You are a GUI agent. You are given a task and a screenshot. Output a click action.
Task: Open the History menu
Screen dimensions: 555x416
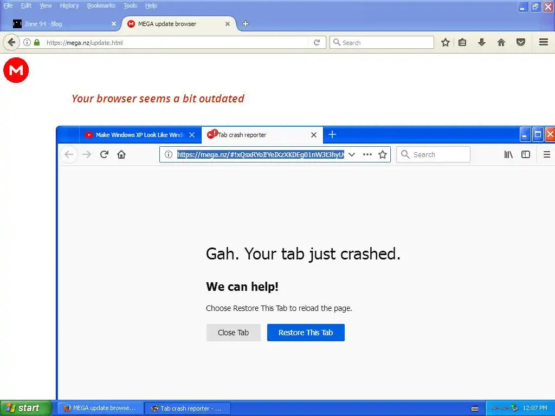point(69,5)
